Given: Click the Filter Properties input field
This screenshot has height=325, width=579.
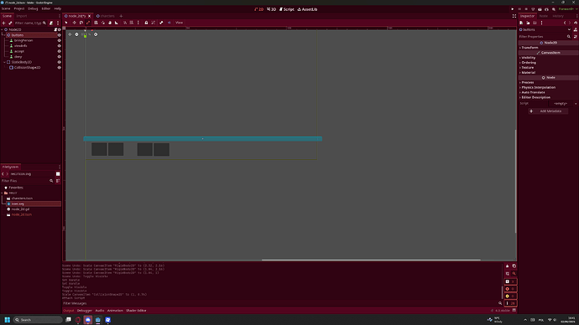Looking at the screenshot, I should (543, 37).
